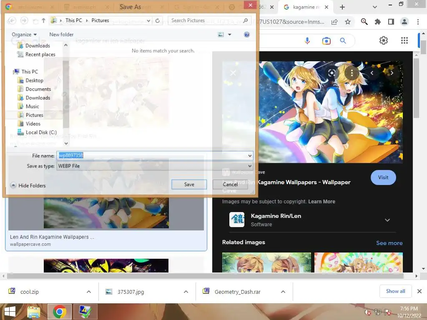
Task: Go up one folder level
Action: click(43, 20)
